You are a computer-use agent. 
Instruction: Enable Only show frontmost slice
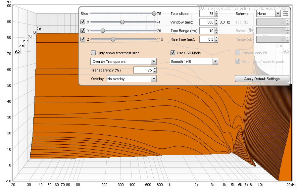(x=93, y=53)
